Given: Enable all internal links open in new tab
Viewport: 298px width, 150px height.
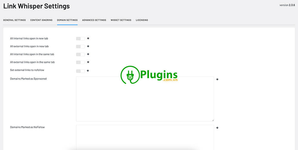Looking at the screenshot, I should tap(80, 39).
